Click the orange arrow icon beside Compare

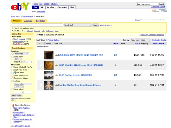tap(40, 43)
